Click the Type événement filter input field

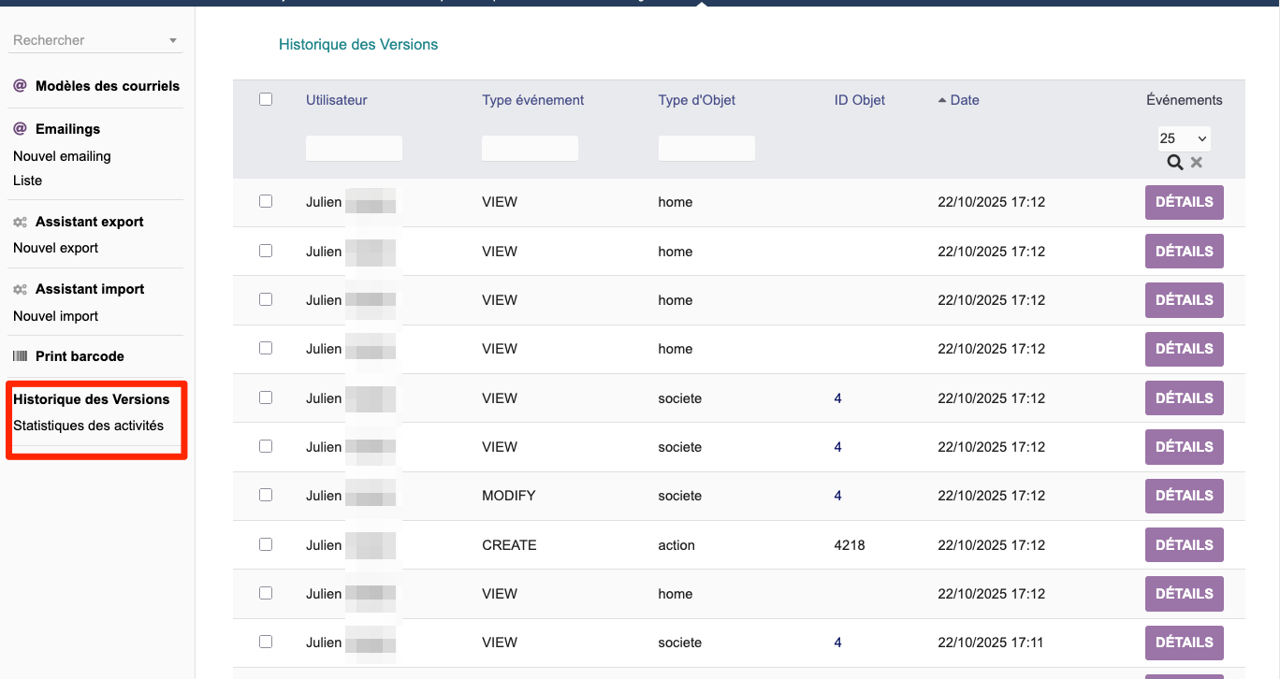[530, 148]
